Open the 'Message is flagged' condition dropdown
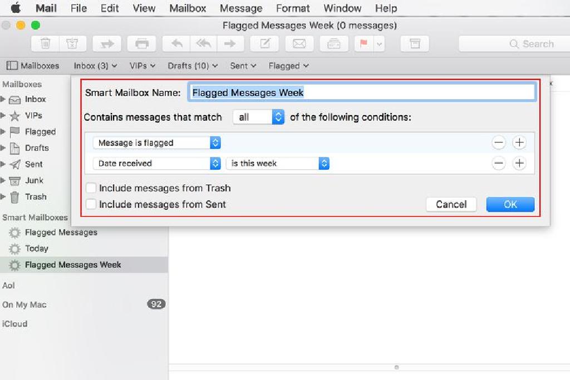This screenshot has width=570, height=380. (156, 143)
